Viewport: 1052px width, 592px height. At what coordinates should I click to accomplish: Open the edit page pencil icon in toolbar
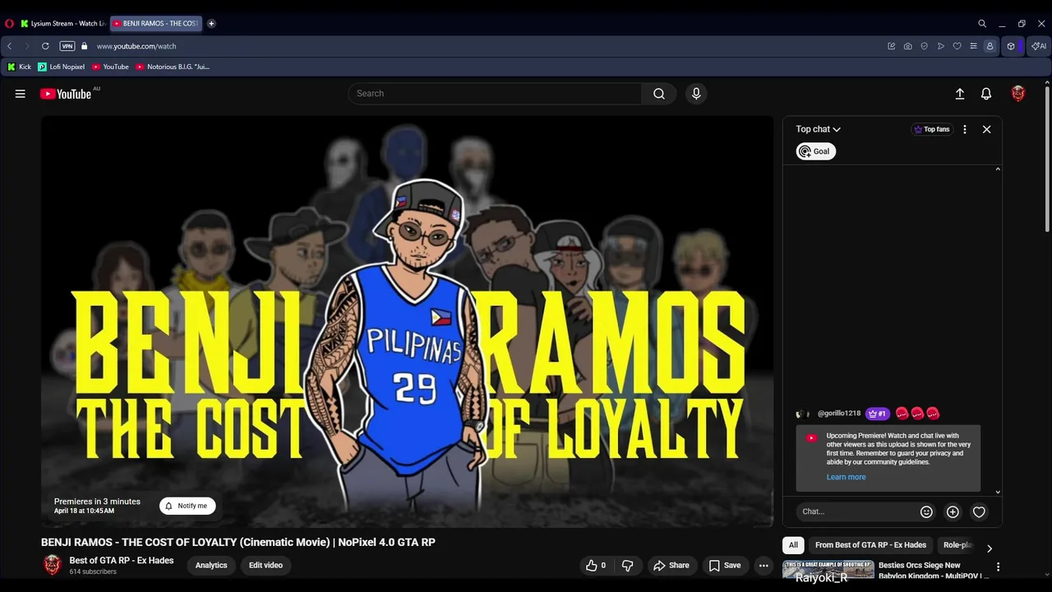[x=891, y=46]
